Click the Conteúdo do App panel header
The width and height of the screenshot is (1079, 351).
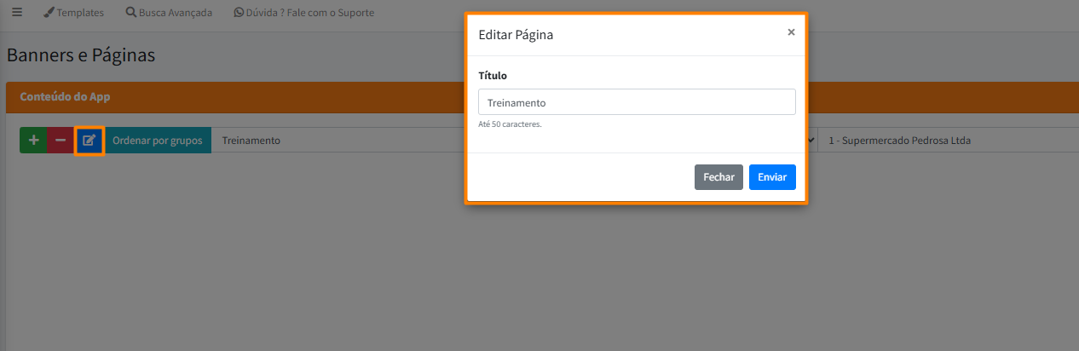coord(65,97)
